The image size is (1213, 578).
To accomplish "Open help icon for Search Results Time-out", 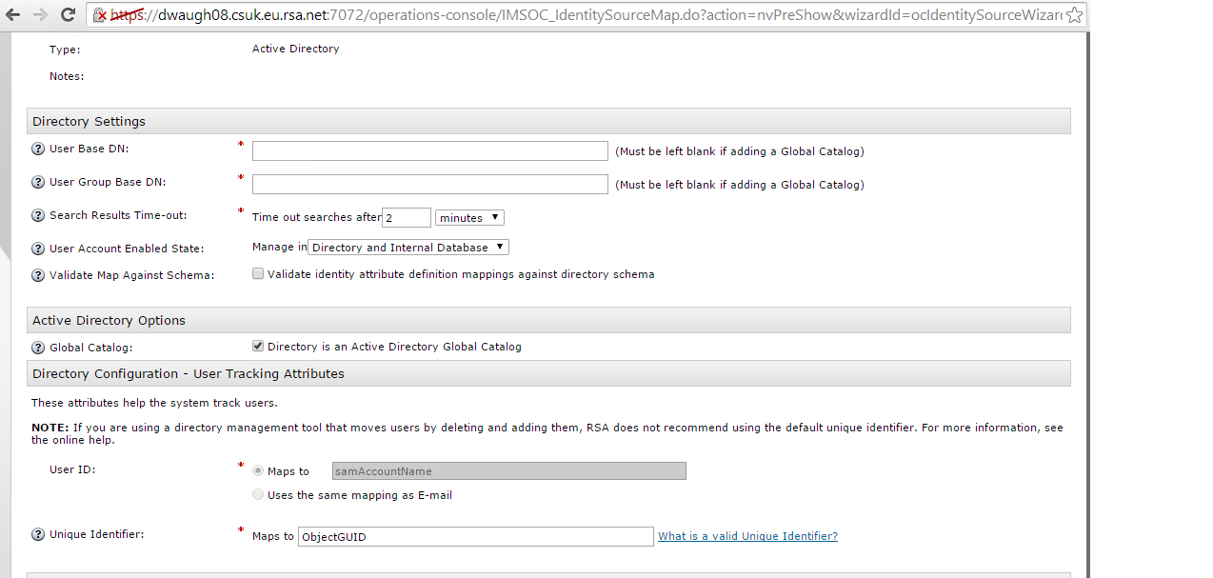I will click(38, 215).
